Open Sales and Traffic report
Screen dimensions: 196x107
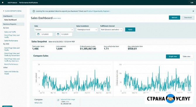[10, 32]
